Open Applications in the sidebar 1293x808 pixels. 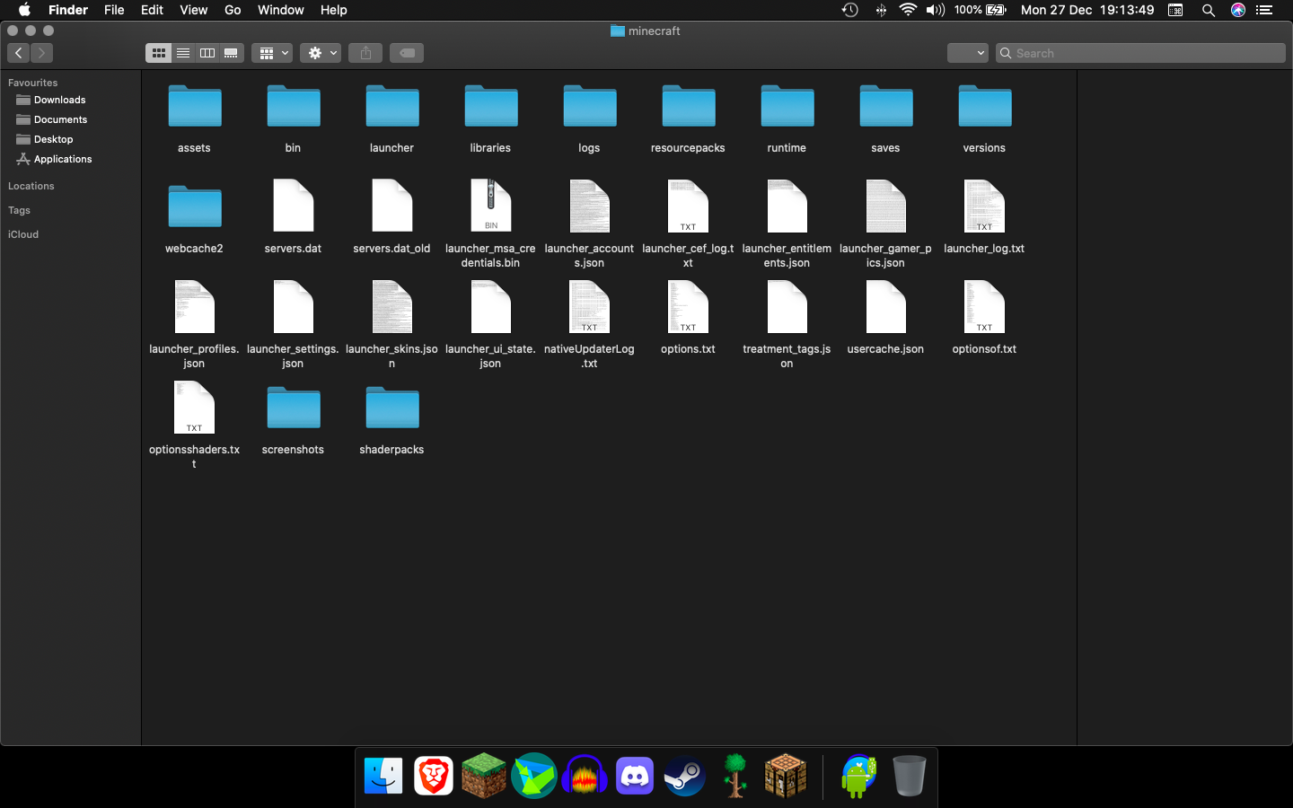point(62,159)
